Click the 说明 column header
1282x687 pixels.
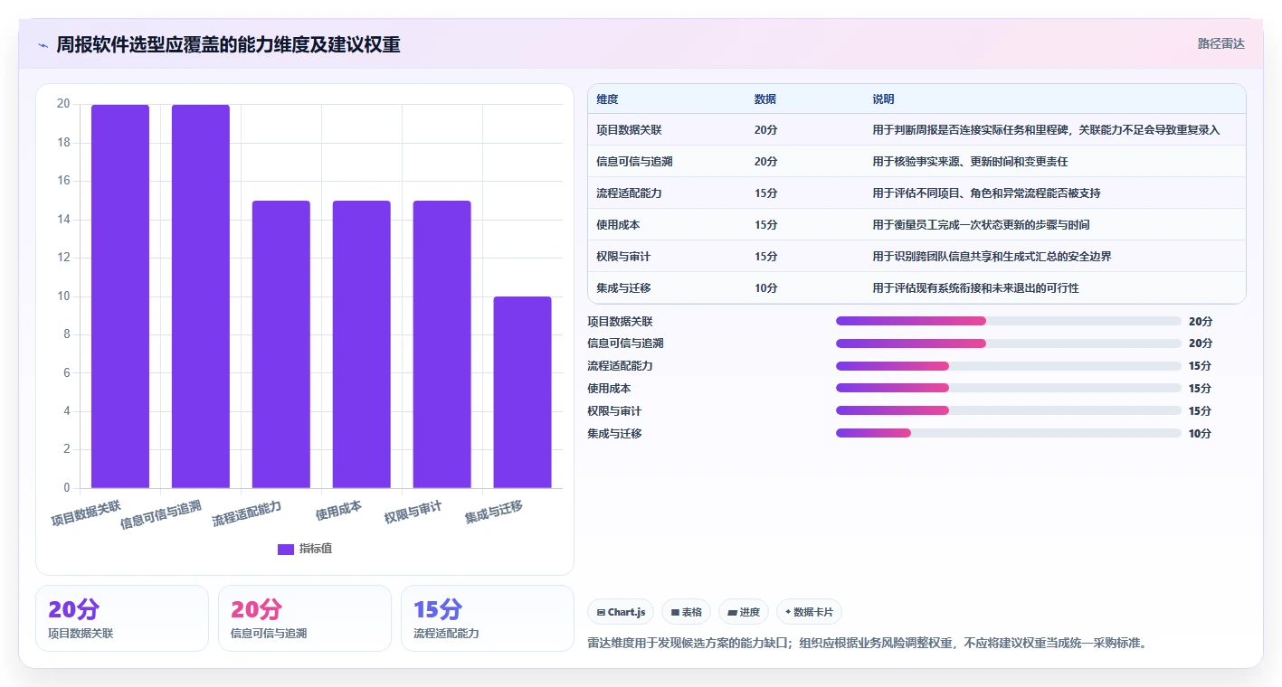(884, 99)
